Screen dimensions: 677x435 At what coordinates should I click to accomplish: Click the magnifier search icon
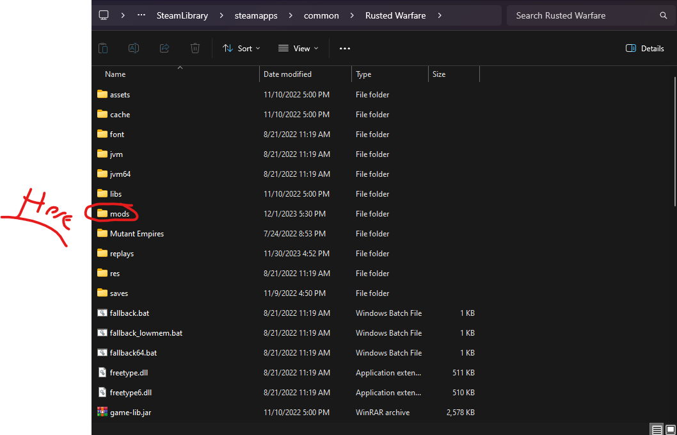pyautogui.click(x=664, y=15)
